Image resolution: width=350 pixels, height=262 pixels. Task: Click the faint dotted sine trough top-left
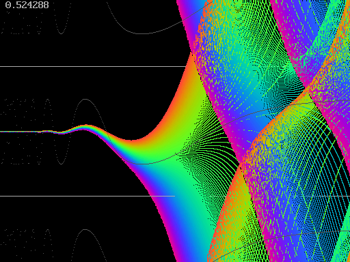tap(61, 33)
